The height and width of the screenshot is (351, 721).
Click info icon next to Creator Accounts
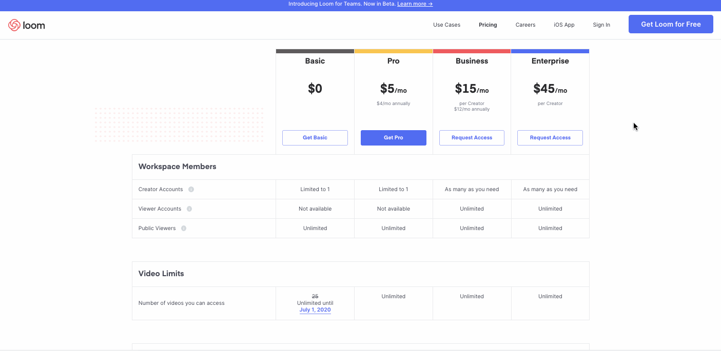[191, 190]
